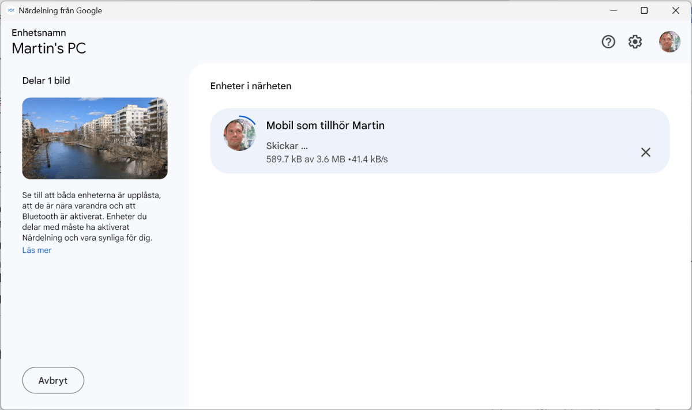
Task: Click the Skickar ... status text
Action: point(287,146)
